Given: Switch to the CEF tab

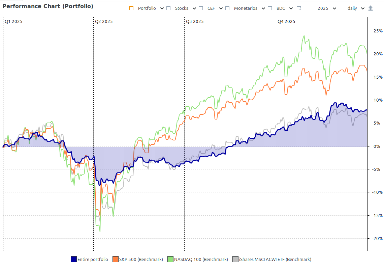Looking at the screenshot, I should point(211,8).
